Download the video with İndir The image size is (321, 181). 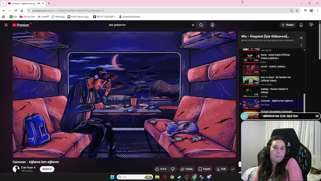click(x=221, y=169)
